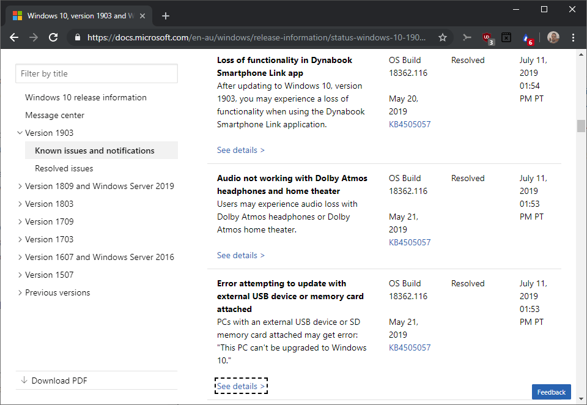Open a new browser tab
The width and height of the screenshot is (587, 405).
(x=166, y=16)
